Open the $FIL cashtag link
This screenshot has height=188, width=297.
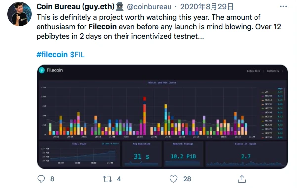[77, 55]
